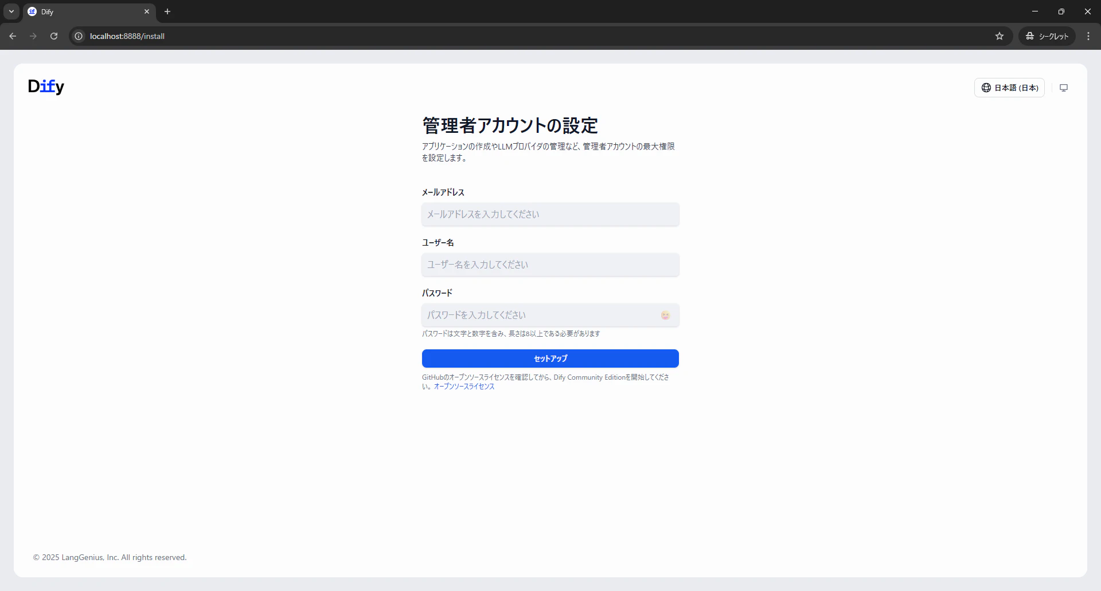The image size is (1101, 591).
Task: Focus the メールアドレス input field
Action: coord(550,214)
